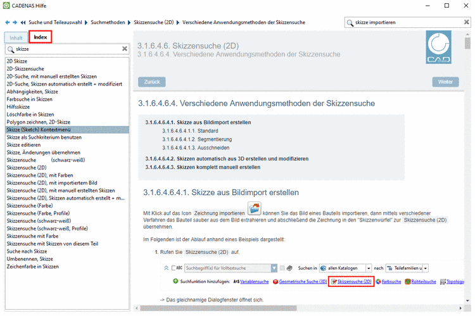Select index entry 'Skizzensuche (2D), mit importiertem Bild'
Screen dimensions: 475x316
click(67, 182)
